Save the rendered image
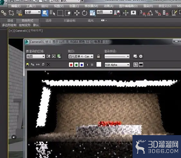 (x=27, y=64)
